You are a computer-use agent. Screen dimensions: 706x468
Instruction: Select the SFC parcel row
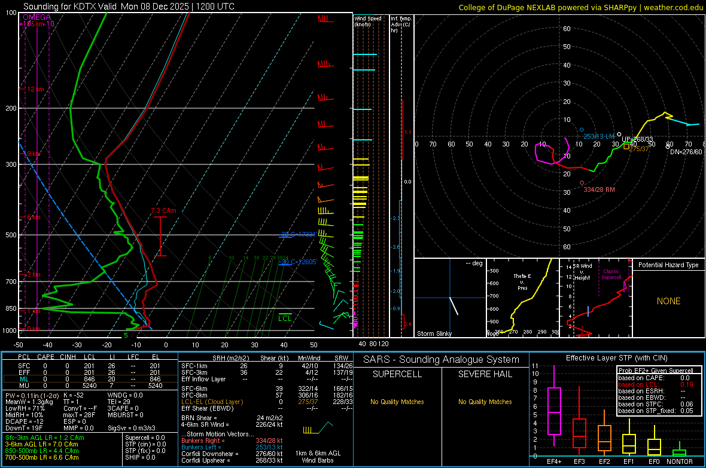tap(90, 366)
